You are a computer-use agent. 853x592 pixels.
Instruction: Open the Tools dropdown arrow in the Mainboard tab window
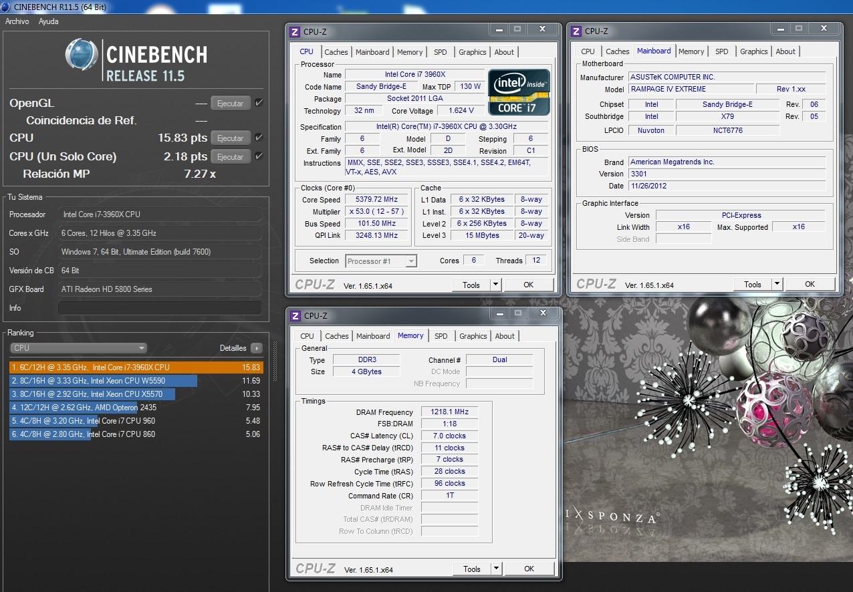tap(777, 284)
